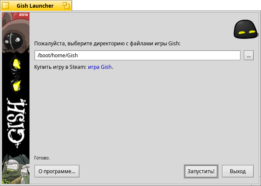
Task: Click the Gish artwork banner on the left
Action: 16,98
